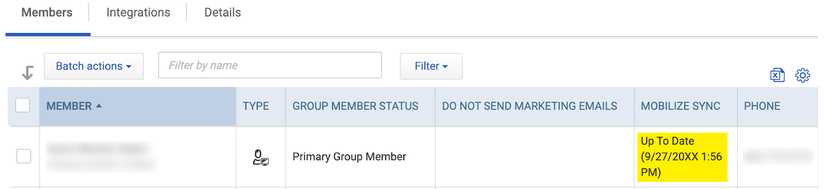Click the batch selection arrow icon
Viewport: 825px width, 189px height.
[x=28, y=73]
